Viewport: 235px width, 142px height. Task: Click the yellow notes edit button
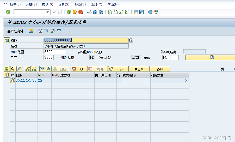pos(210,57)
